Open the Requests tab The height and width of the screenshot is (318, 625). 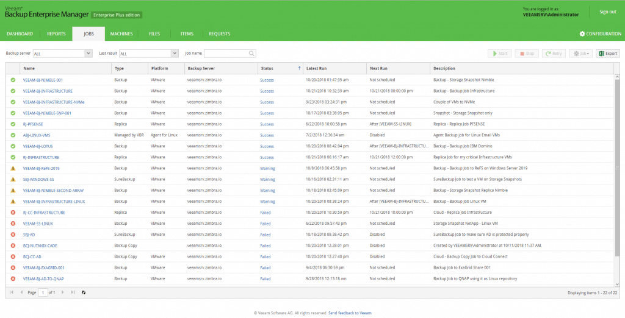pyautogui.click(x=219, y=34)
